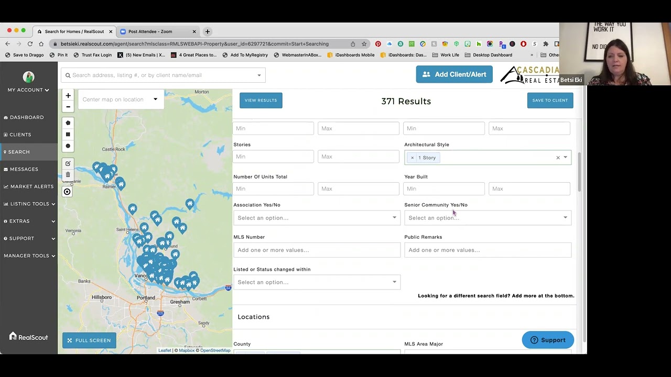Open a new browser tab
671x377 pixels.
pyautogui.click(x=207, y=31)
